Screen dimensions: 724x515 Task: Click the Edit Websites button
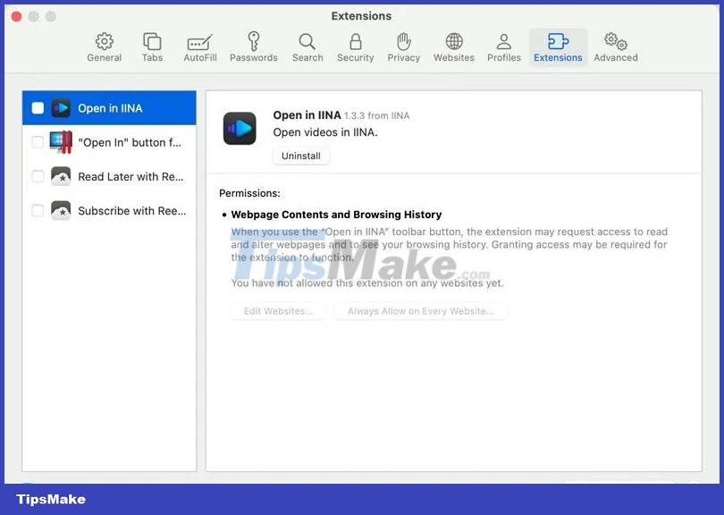click(279, 311)
